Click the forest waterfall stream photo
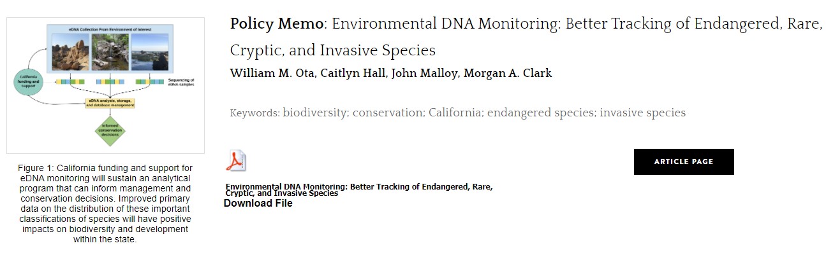Viewport: 826px width, 262px height. click(x=110, y=52)
